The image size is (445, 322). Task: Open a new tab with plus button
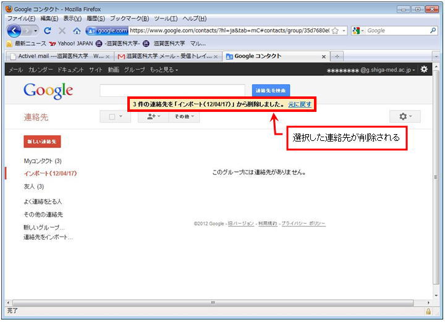coord(337,56)
